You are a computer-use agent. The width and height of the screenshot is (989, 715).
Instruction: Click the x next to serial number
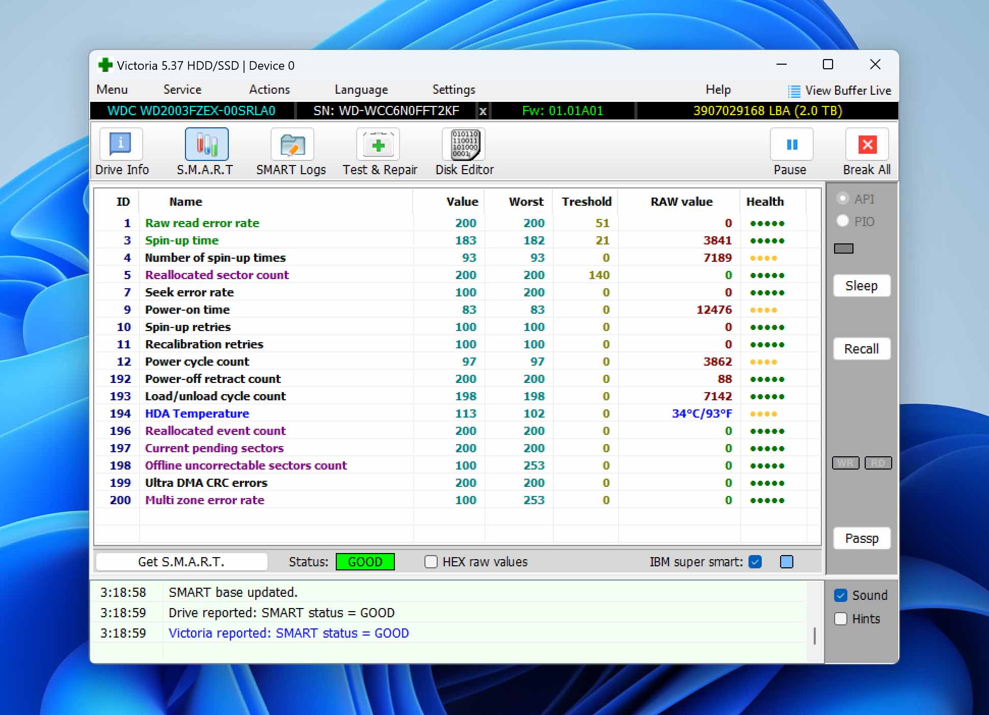(x=483, y=111)
